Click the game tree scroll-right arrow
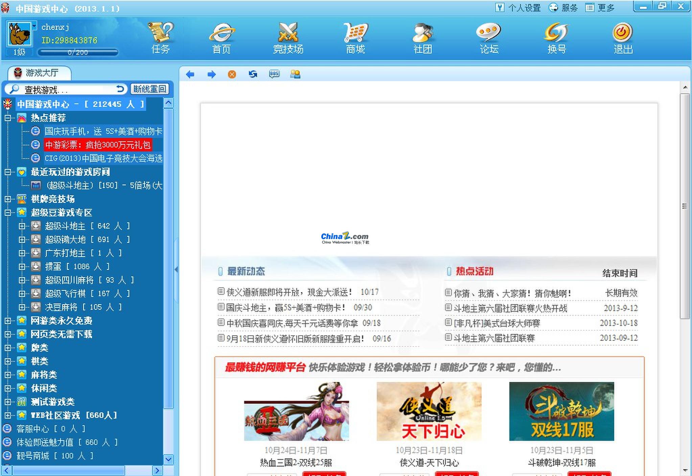Image resolution: width=692 pixels, height=476 pixels. (157, 470)
